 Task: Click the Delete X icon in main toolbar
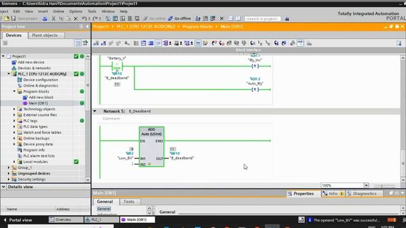(75, 18)
